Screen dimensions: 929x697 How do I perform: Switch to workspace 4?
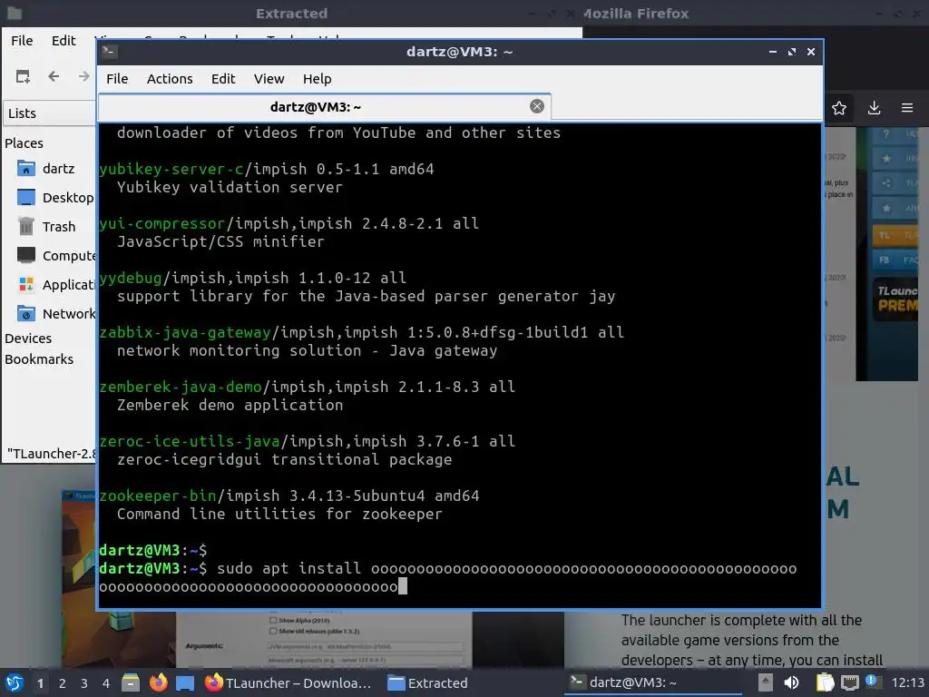[106, 683]
